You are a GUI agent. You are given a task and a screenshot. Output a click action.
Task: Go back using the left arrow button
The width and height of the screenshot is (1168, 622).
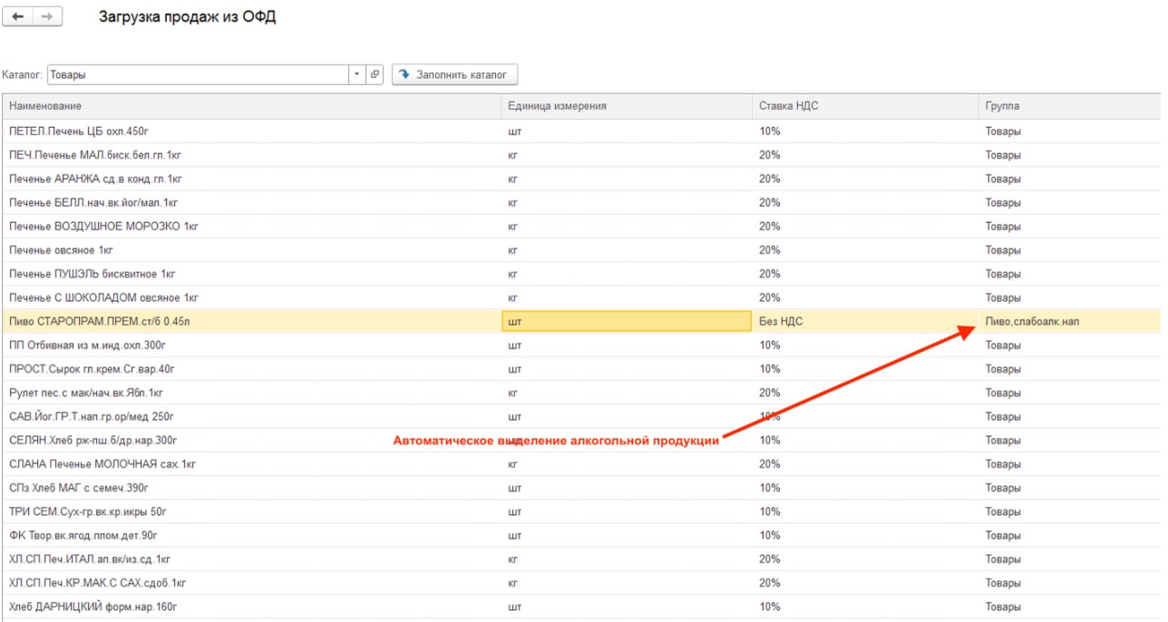19,17
